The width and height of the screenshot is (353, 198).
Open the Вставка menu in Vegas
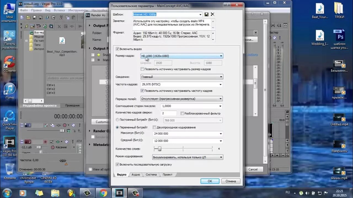point(59,10)
